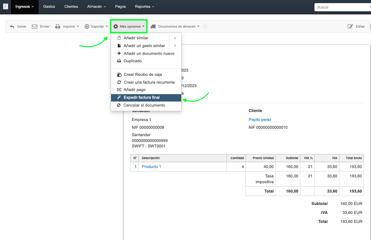Open the Ingresos dropdown menu

coord(25,7)
